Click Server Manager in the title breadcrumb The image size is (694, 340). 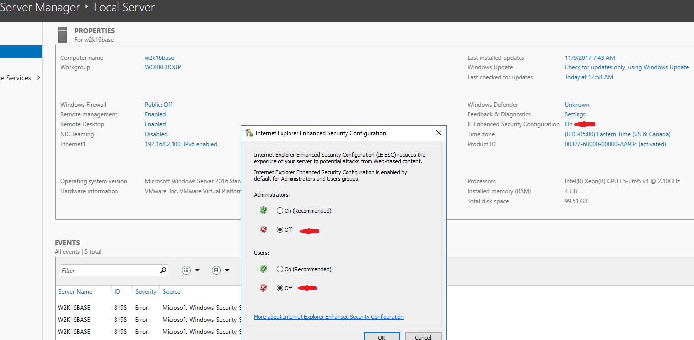pyautogui.click(x=40, y=8)
